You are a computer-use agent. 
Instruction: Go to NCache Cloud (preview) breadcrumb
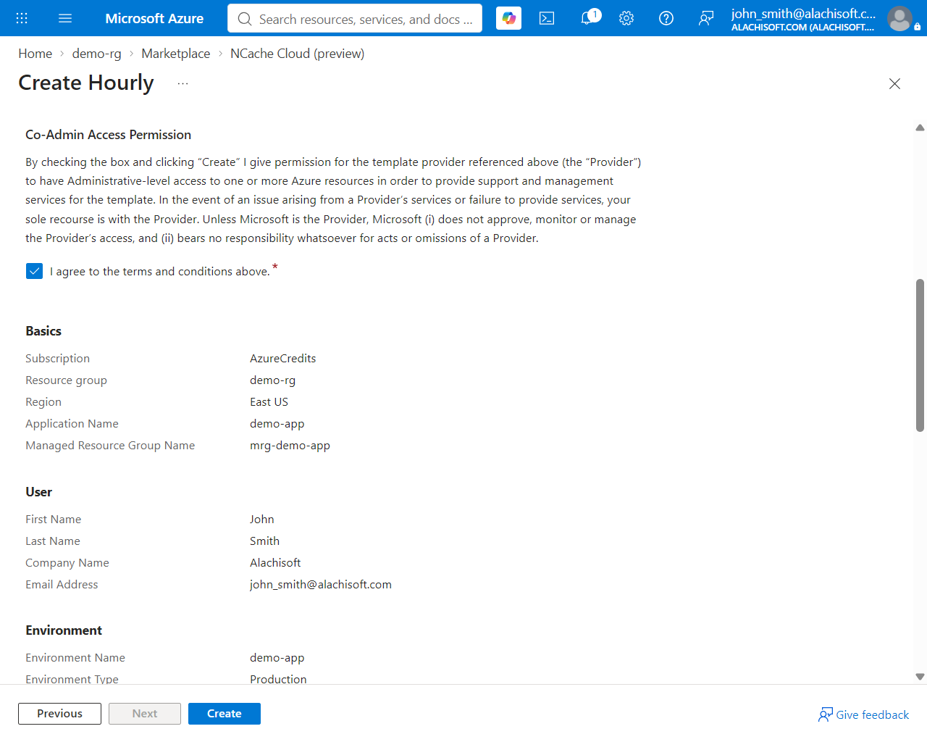coord(298,54)
